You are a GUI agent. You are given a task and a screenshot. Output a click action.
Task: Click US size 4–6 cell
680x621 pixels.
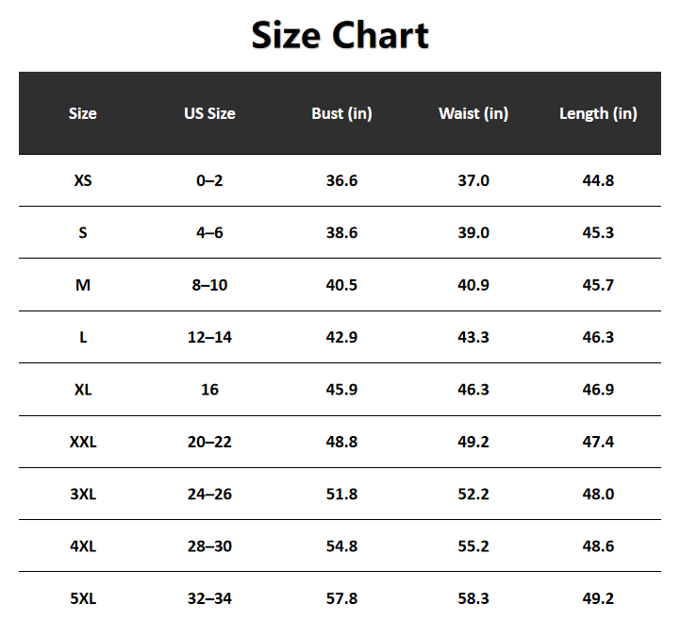click(x=210, y=232)
